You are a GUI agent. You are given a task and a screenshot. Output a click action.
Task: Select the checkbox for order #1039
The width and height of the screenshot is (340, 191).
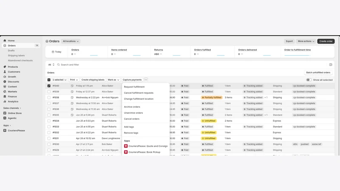49,92
